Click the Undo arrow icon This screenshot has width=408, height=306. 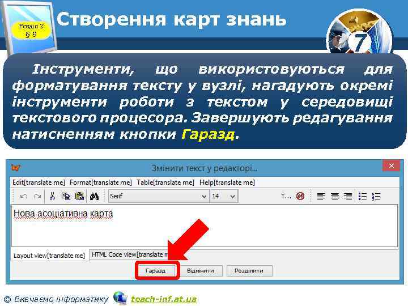point(24,197)
